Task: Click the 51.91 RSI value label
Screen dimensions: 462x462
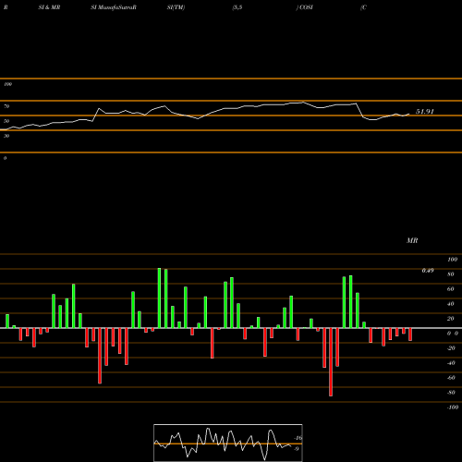Action: click(425, 112)
